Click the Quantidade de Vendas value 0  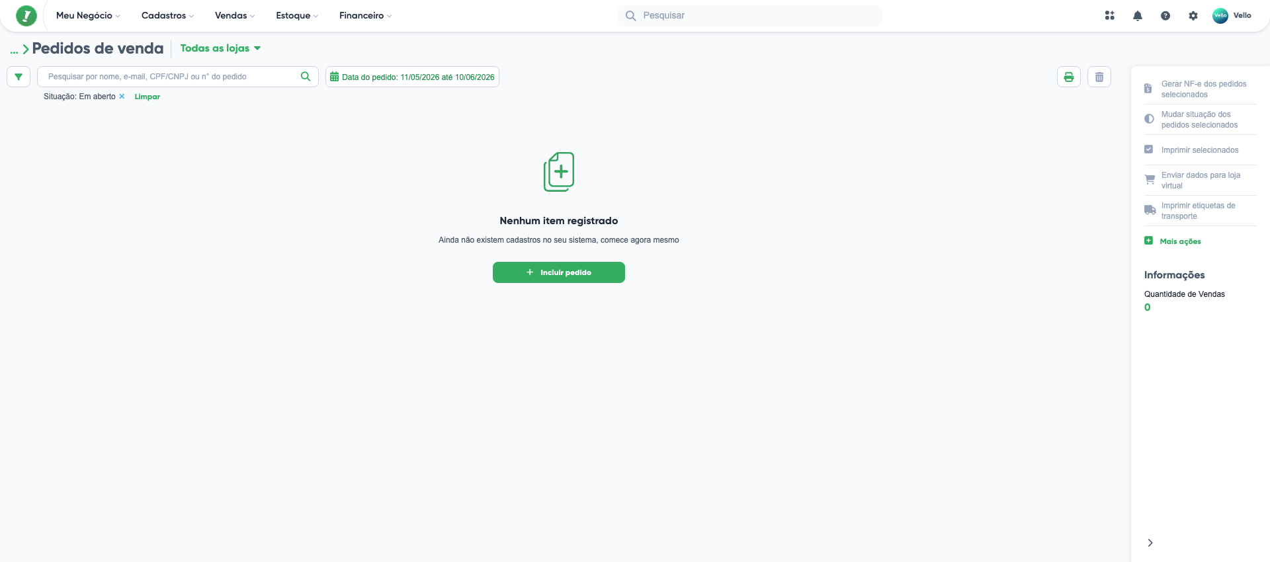coord(1148,307)
